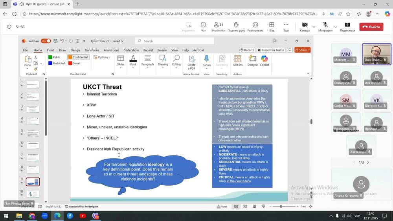Click the Present in Teams button
Viewport: 393px width, 221px height.
click(x=271, y=50)
